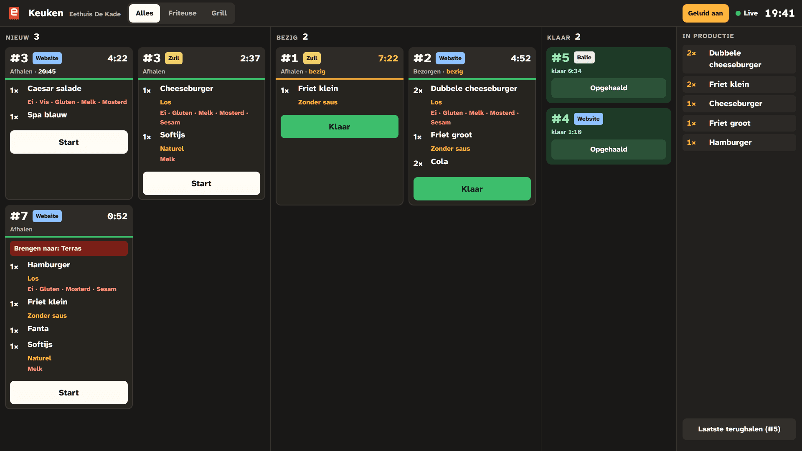Click Friet klein in In Productie list

739,84
